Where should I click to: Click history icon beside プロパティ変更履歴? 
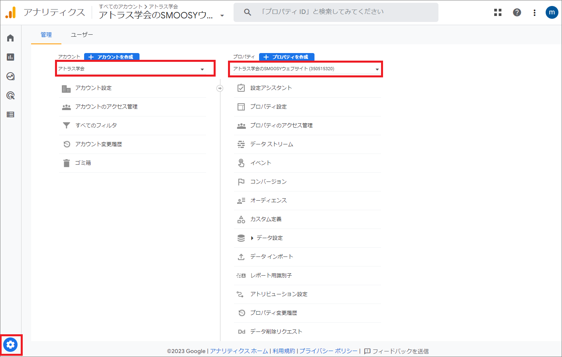click(x=242, y=313)
